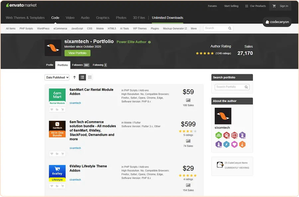Click the search magnifier in top search box
Image resolution: width=299 pixels, height=197 pixels.
click(230, 28)
